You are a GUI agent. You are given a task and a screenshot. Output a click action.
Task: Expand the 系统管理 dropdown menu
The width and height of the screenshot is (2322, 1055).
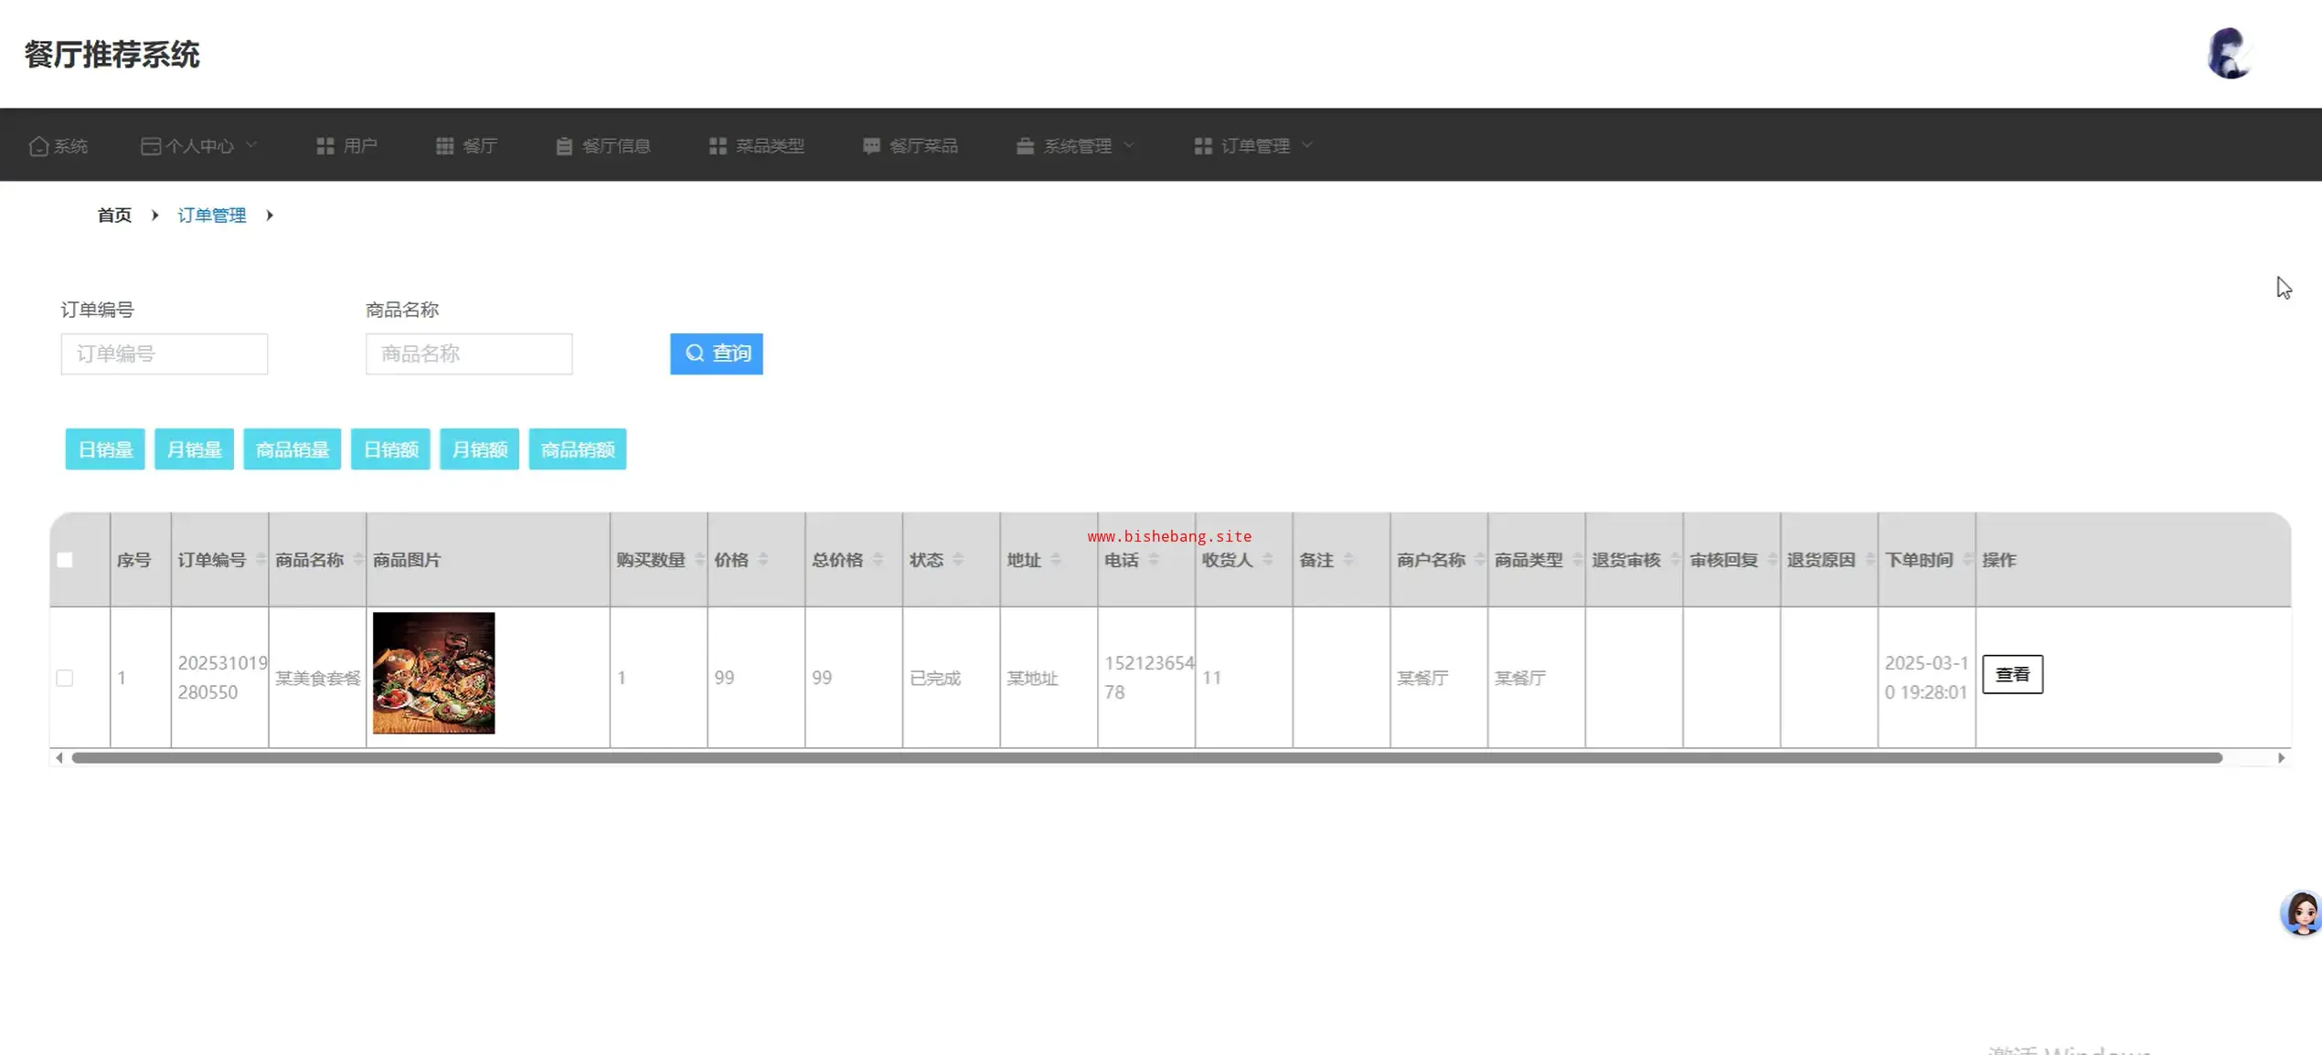(x=1076, y=146)
